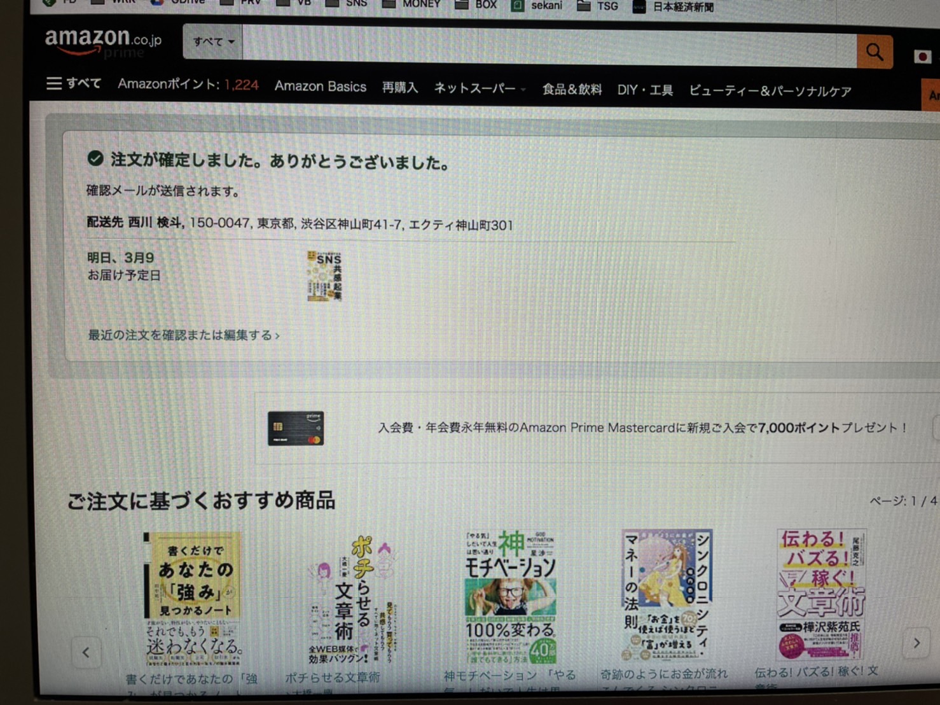Screen dimensions: 940x705
Task: Click ご注文に基づくおすすめ商品 heading
Action: coord(201,501)
